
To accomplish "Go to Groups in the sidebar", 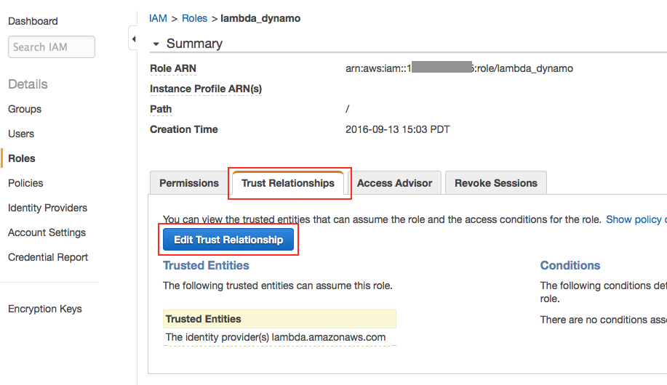I will [25, 109].
